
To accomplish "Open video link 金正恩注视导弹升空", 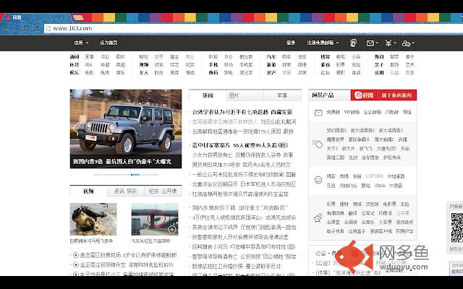I will click(x=127, y=265).
